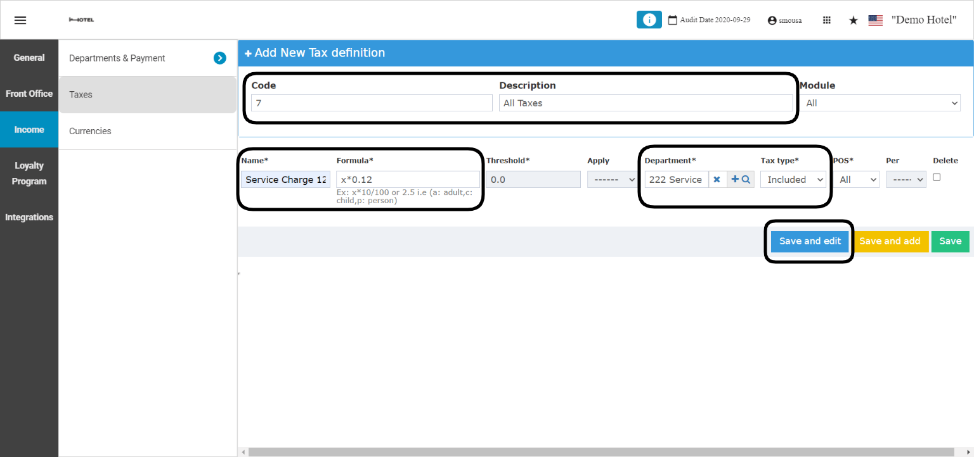Screen dimensions: 974x457
Task: Select Departments & Payment menu item
Action: (148, 58)
